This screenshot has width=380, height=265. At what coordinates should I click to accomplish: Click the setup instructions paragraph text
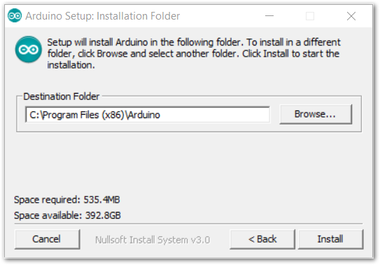(194, 54)
